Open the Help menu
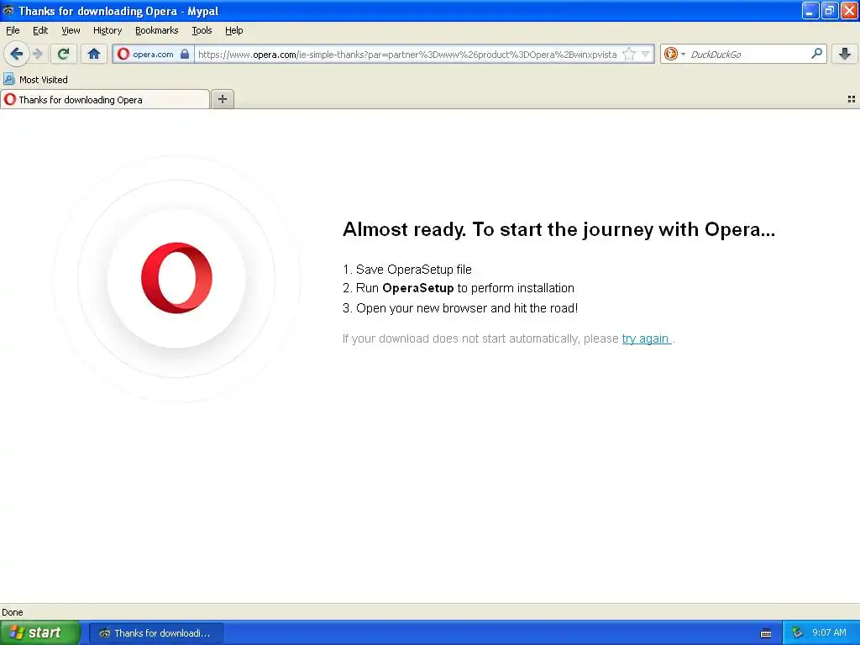This screenshot has height=645, width=860. point(234,30)
